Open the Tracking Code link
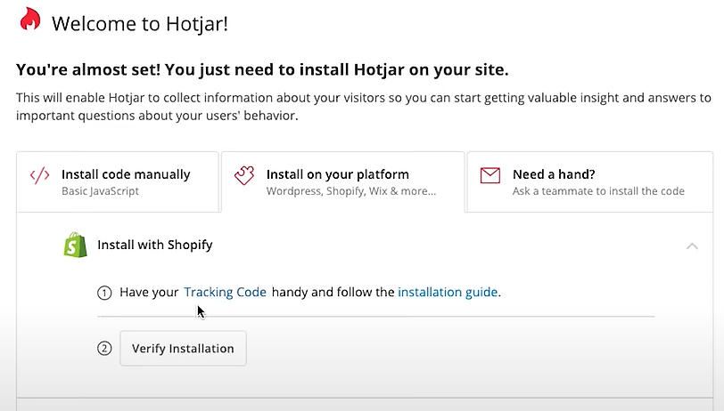 pyautogui.click(x=225, y=292)
